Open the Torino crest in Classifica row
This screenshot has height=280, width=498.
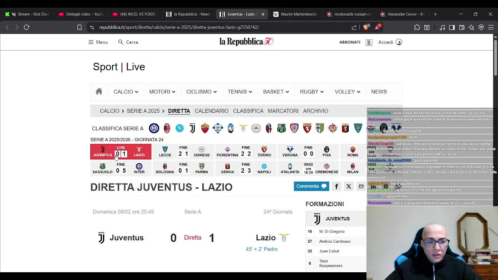click(x=307, y=128)
